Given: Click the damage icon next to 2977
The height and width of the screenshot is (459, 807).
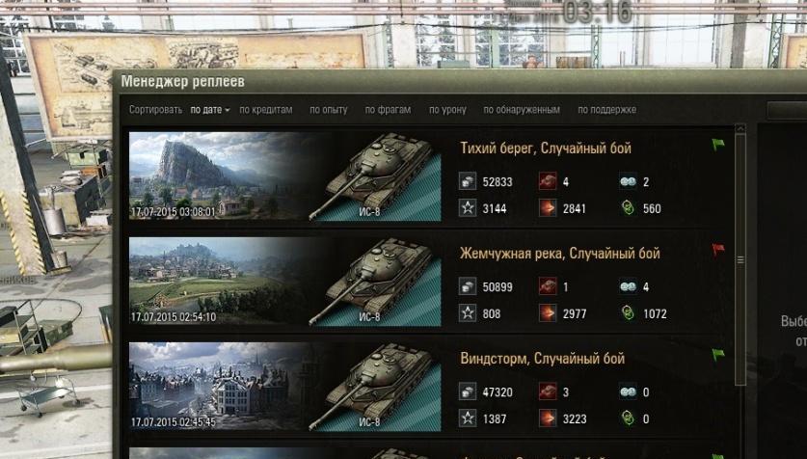Looking at the screenshot, I should 548,313.
